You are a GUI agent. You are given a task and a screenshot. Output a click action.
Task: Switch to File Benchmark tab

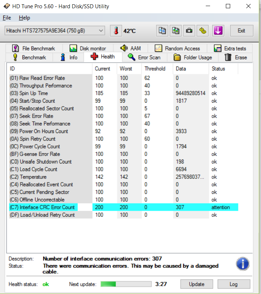[34, 48]
